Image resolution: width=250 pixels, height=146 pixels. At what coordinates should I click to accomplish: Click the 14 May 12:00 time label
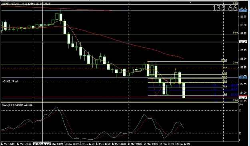click(182, 144)
